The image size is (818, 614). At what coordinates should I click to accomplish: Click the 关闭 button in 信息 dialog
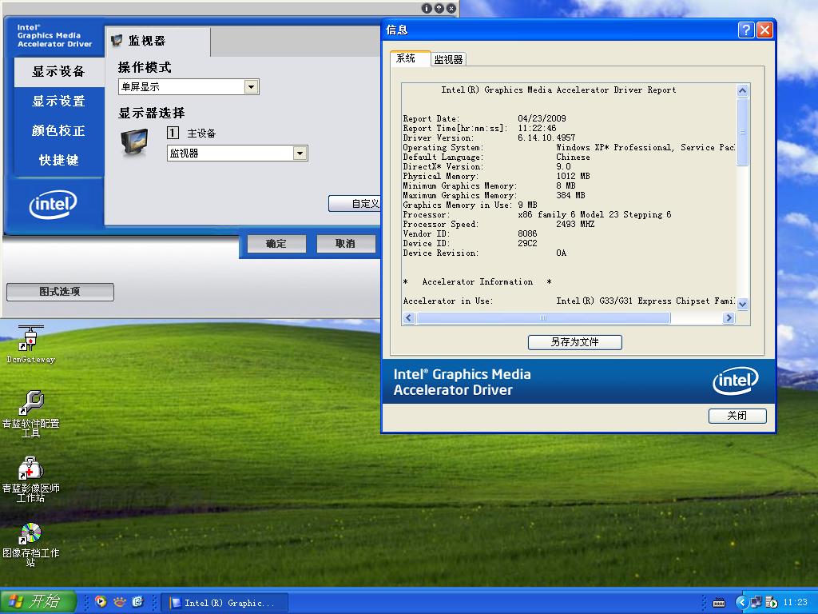click(x=737, y=416)
